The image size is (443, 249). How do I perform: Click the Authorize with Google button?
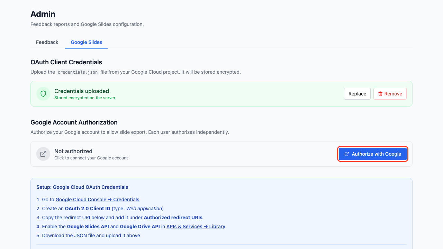coord(373,154)
